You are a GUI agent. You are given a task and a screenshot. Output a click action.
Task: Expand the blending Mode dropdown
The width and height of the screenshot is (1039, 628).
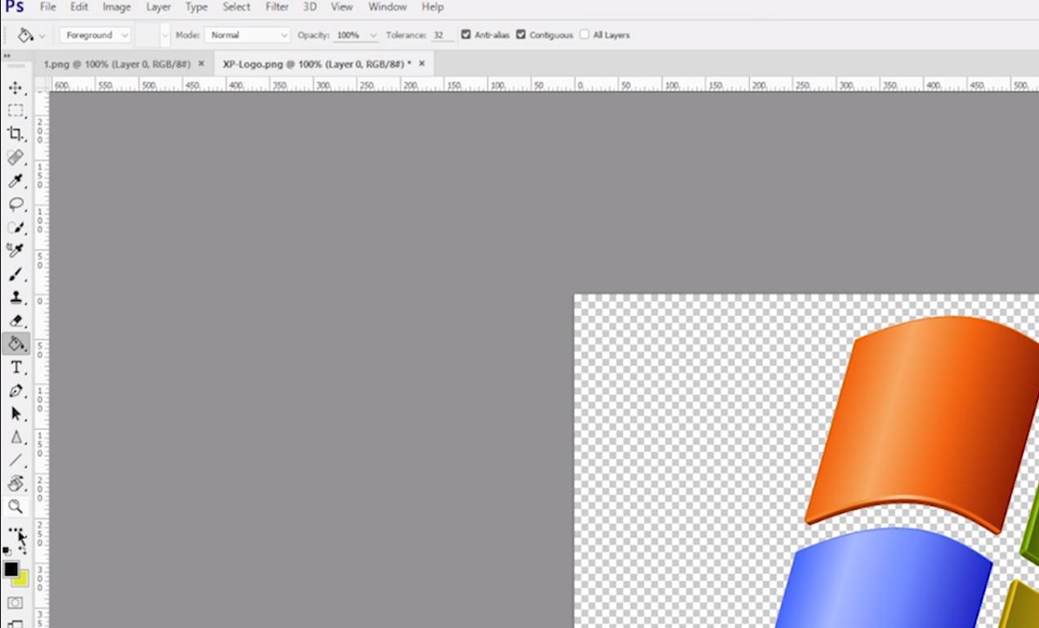click(x=248, y=35)
